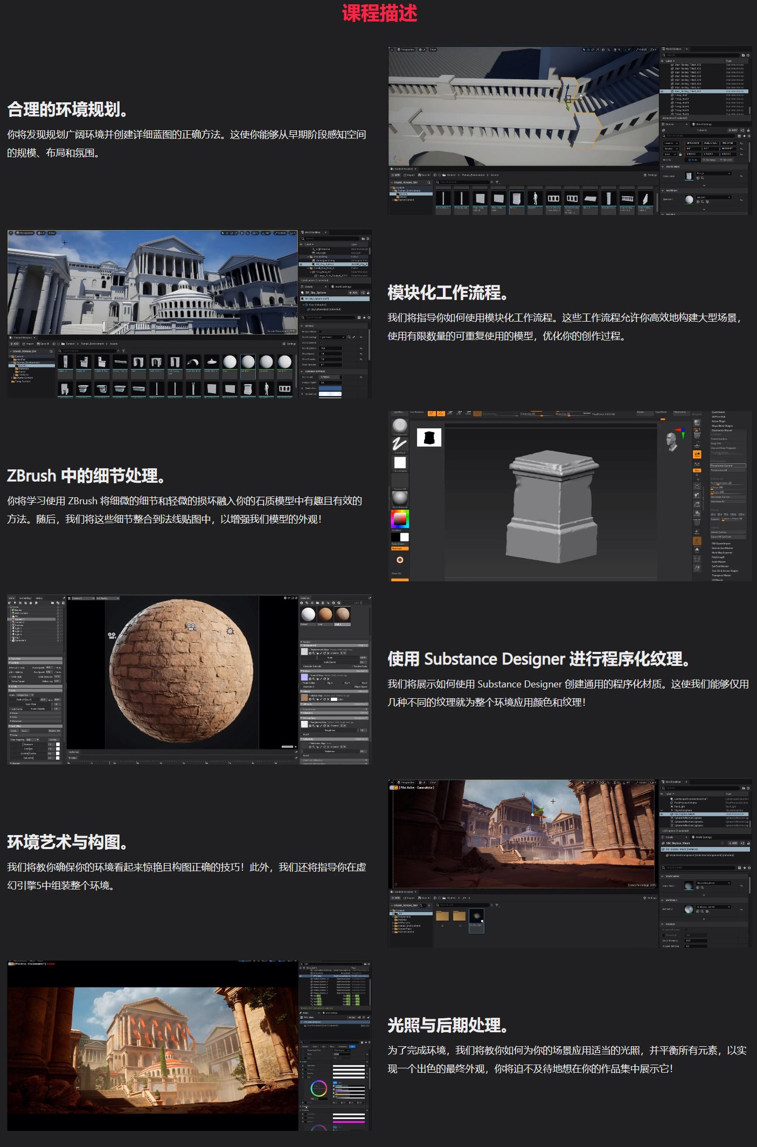Screen dimensions: 757x1147
Task: Select human figure asset thumbnail in stair-railing browser
Action: point(535,198)
